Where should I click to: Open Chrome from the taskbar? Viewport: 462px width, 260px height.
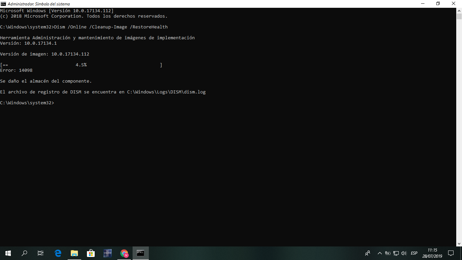click(x=124, y=253)
